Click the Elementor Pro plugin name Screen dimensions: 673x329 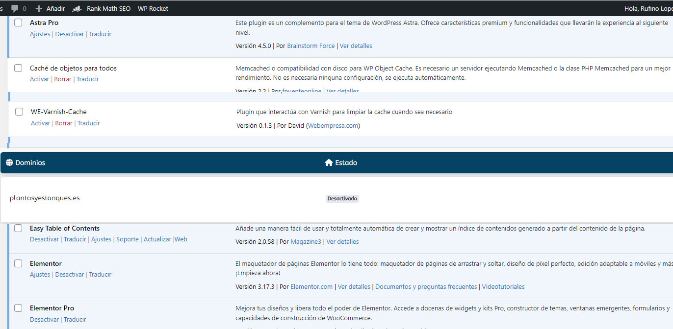coord(52,308)
